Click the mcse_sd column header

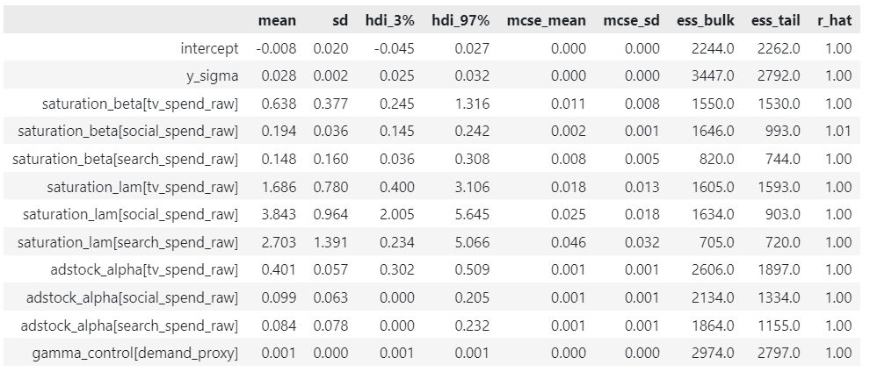coord(632,21)
